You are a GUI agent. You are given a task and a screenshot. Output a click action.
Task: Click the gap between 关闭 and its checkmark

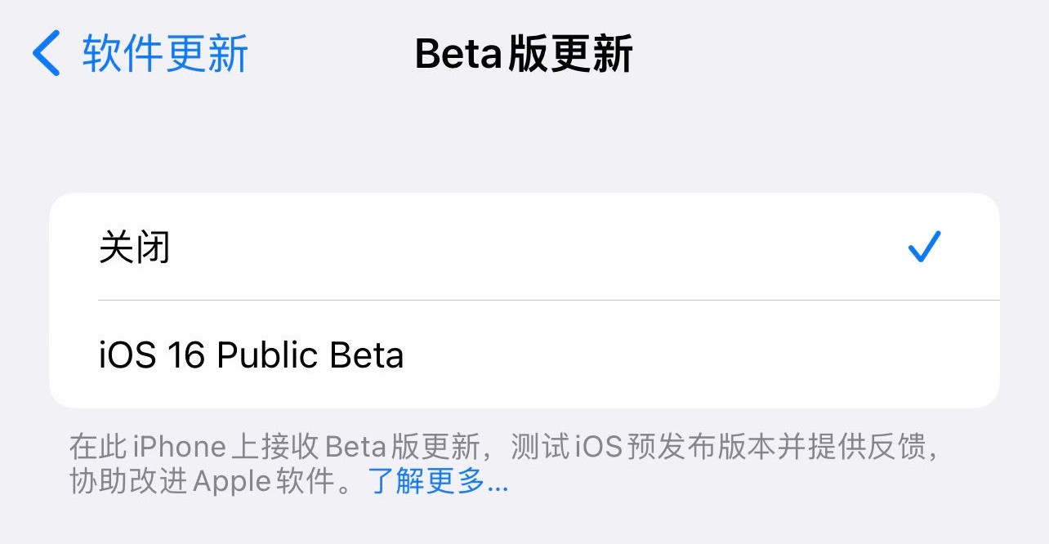539,247
